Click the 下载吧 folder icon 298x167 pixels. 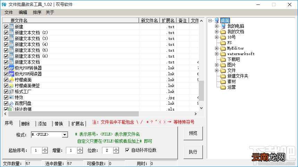pyautogui.click(x=223, y=59)
